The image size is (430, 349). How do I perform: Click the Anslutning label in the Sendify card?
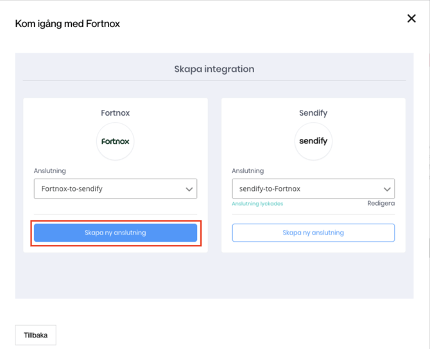248,171
